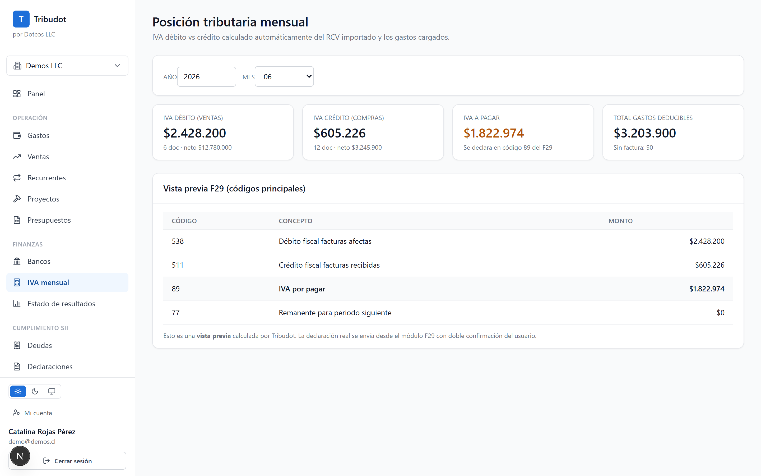Viewport: 761px width, 476px height.
Task: Click the Bancos bank building icon
Action: [x=17, y=261]
